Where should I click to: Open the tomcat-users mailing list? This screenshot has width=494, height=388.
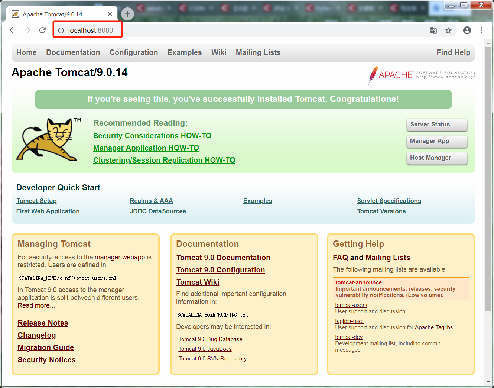[x=351, y=305]
